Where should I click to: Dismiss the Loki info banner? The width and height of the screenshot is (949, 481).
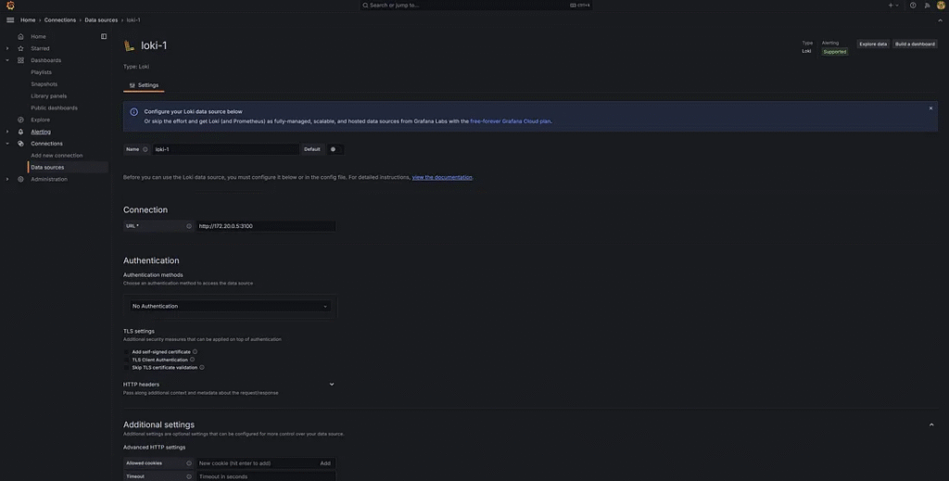coord(930,108)
